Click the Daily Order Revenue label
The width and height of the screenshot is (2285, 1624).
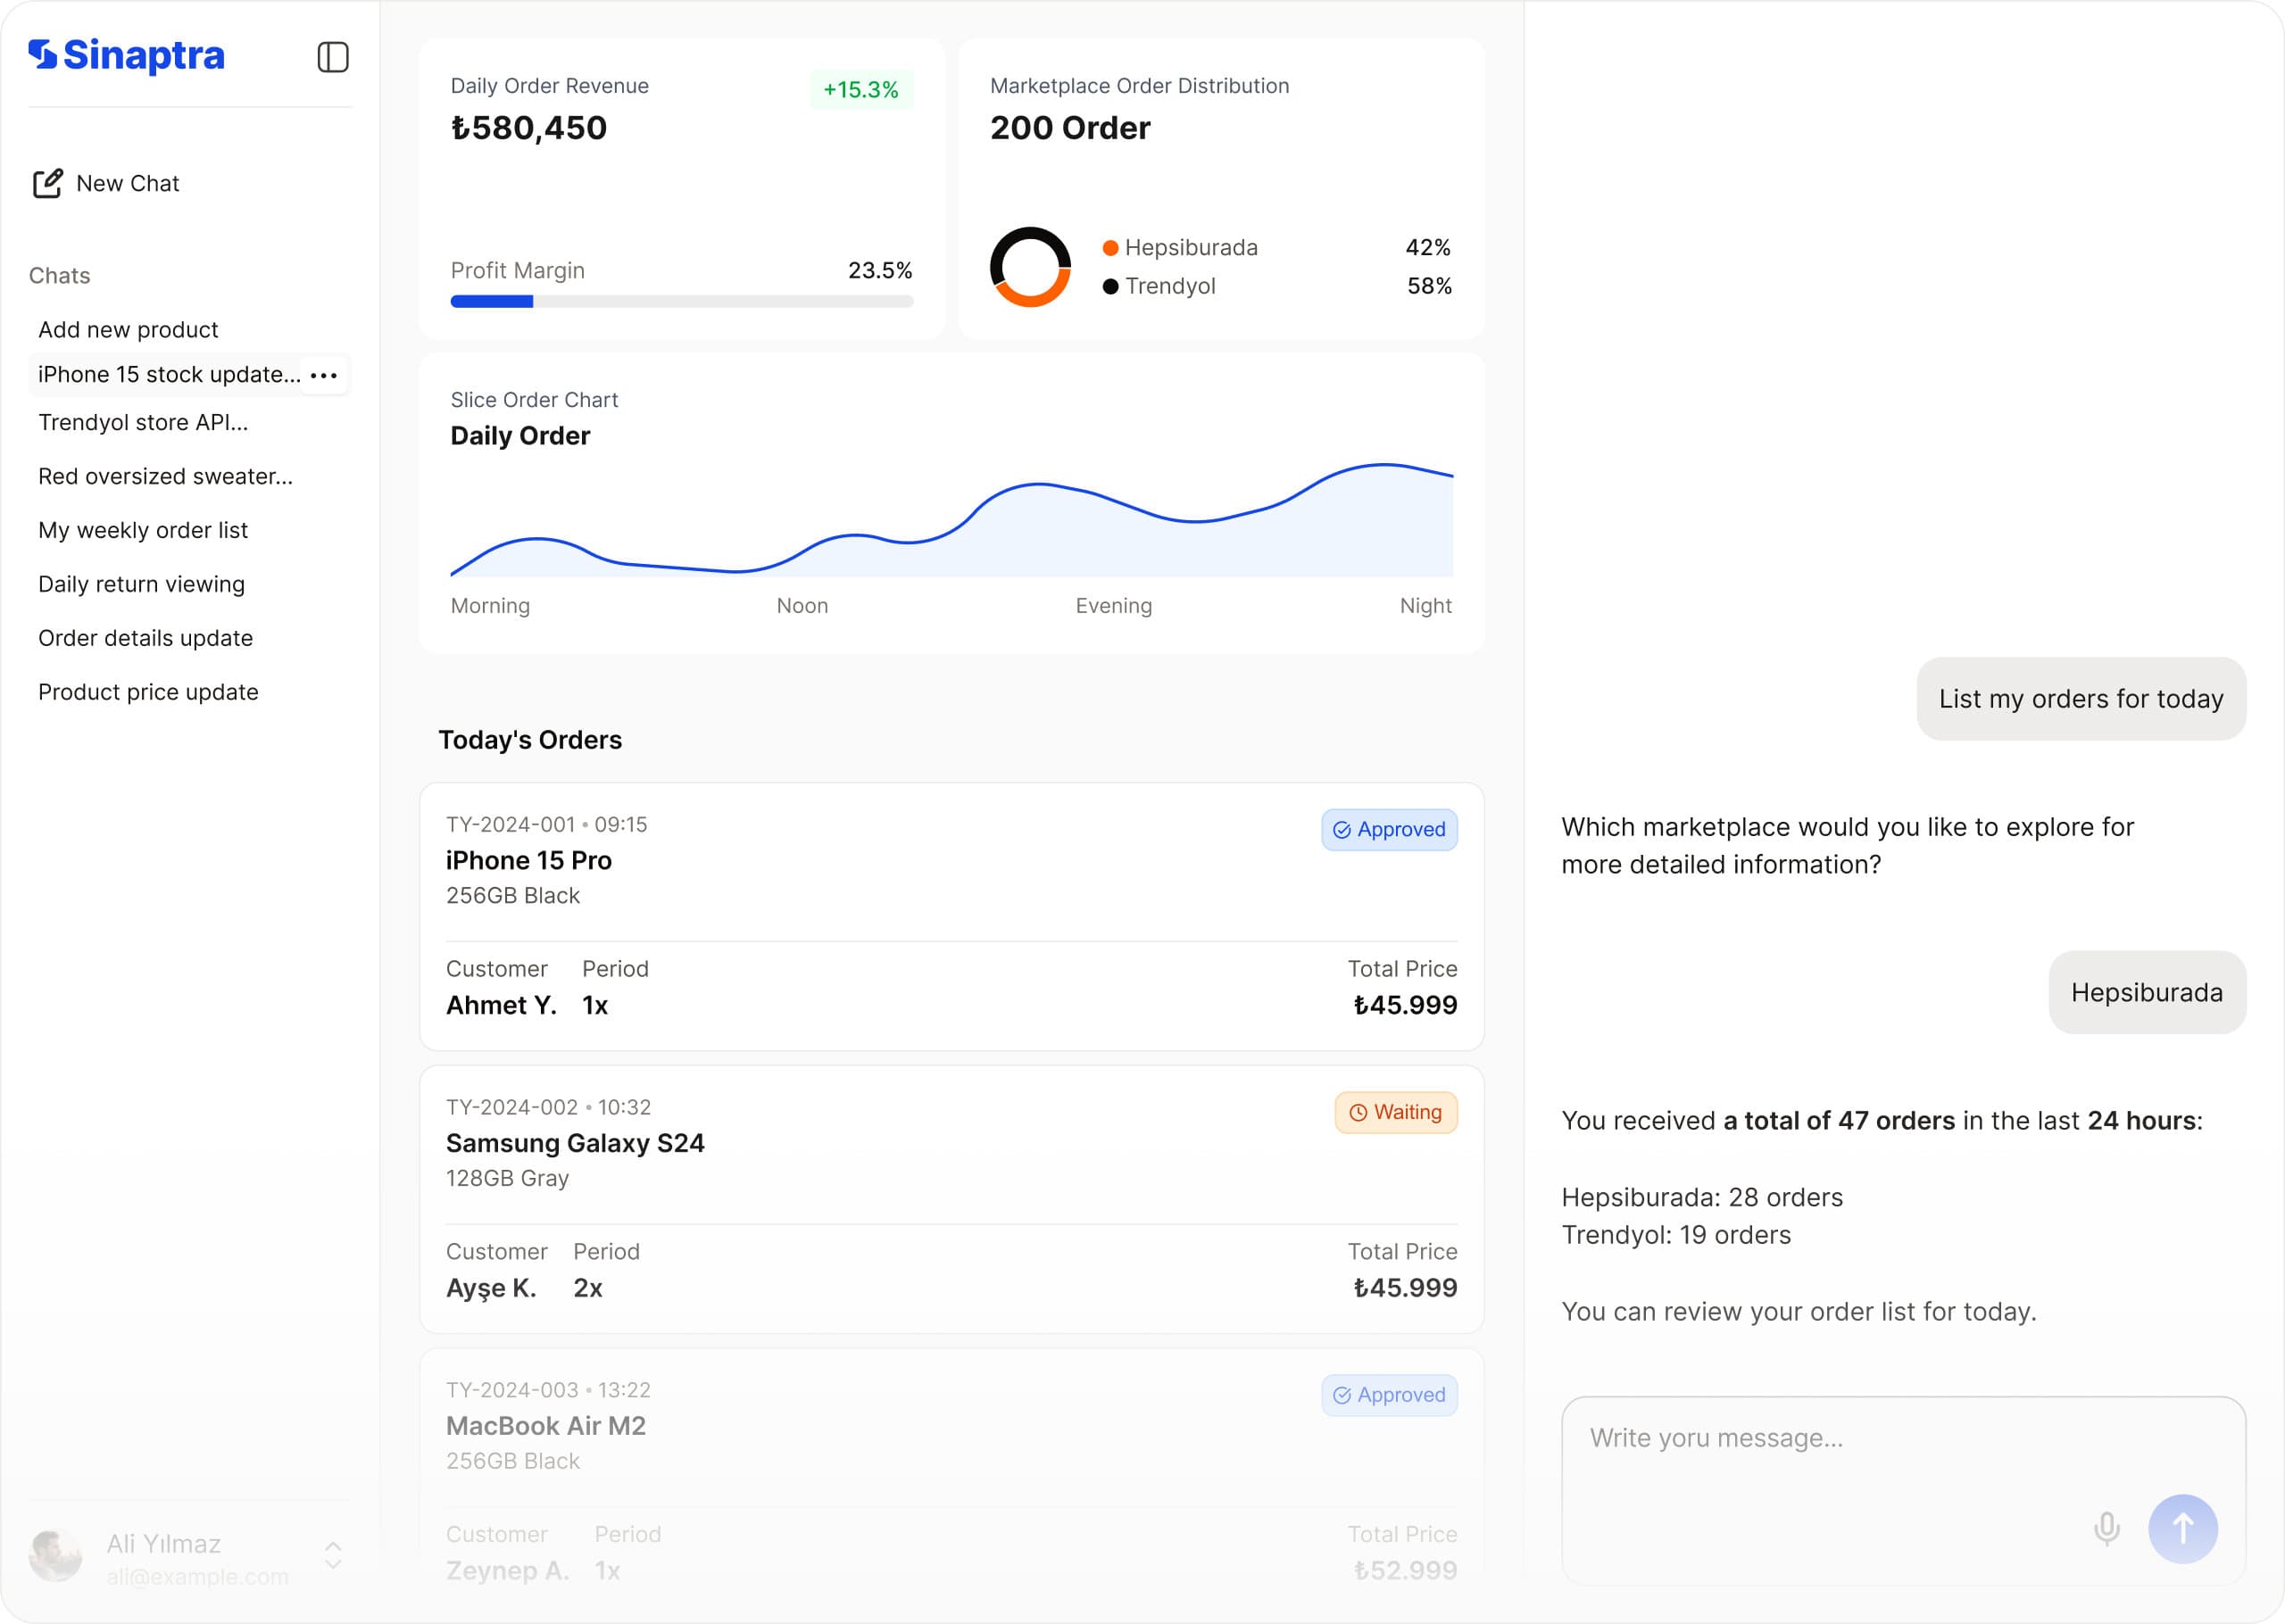pyautogui.click(x=550, y=86)
